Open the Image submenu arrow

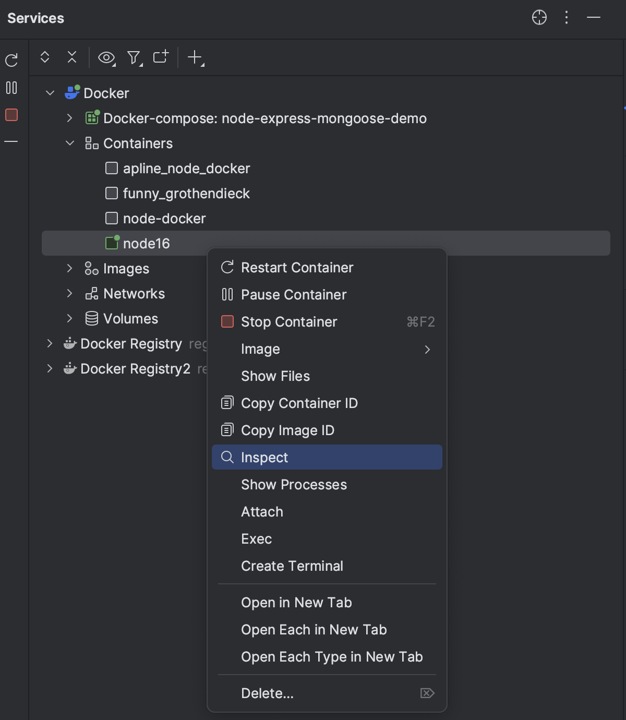click(x=427, y=349)
